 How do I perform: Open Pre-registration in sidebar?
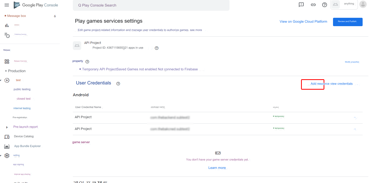(20, 118)
